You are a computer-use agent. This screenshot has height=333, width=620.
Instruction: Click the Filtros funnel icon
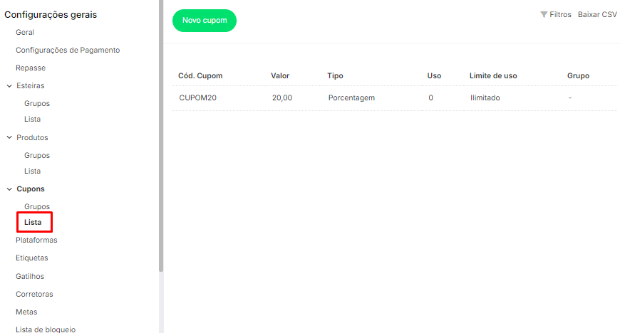pyautogui.click(x=544, y=14)
